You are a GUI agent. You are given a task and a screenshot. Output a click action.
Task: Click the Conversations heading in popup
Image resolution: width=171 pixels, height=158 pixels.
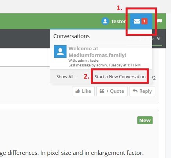[72, 36]
